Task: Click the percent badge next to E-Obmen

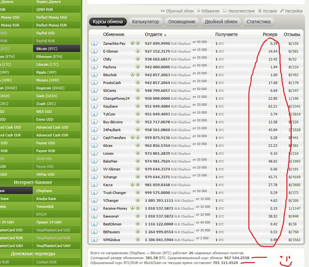Action: [x=138, y=51]
